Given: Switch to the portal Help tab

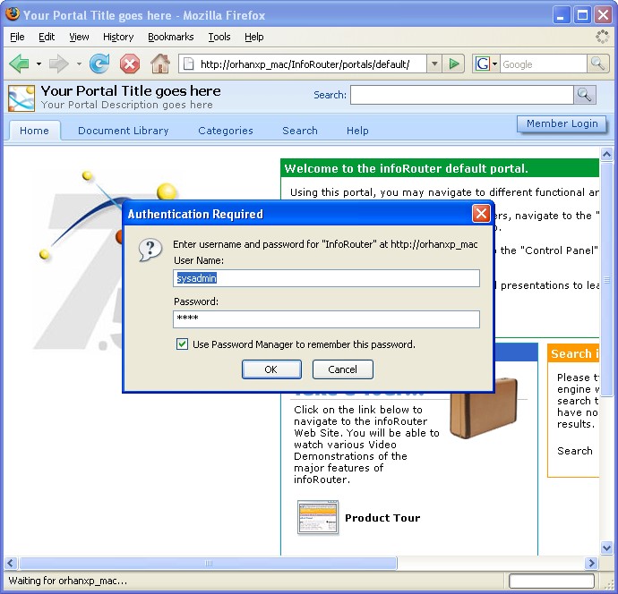Looking at the screenshot, I should click(x=357, y=131).
